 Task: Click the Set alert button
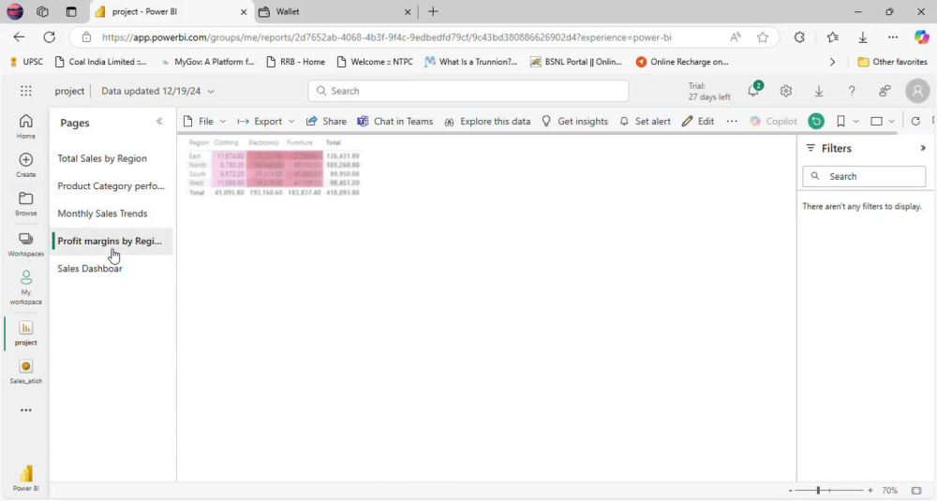(x=645, y=121)
